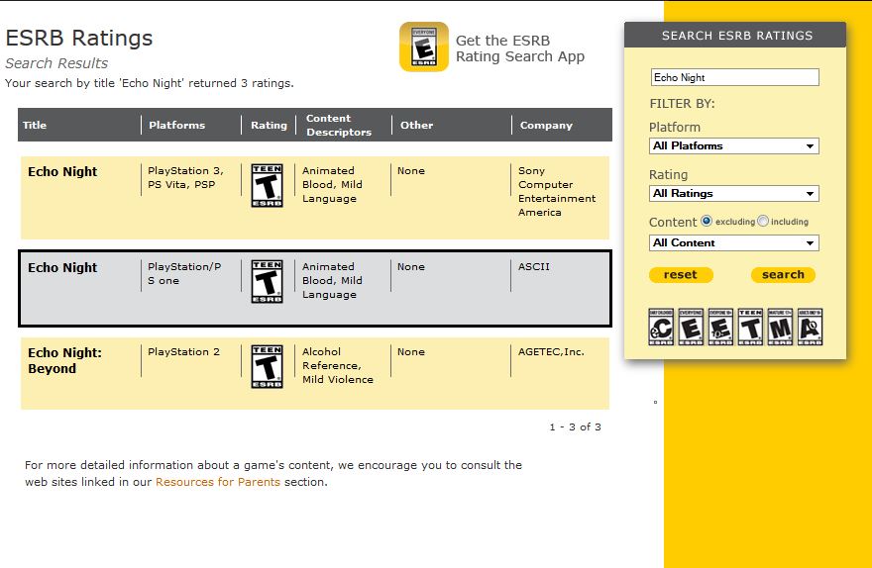Click the reset button
Screen dimensions: 872x568
tap(681, 275)
